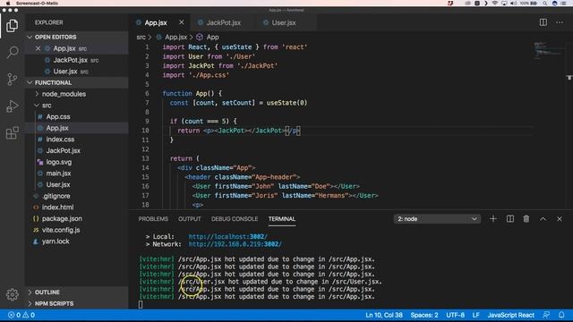Open the volume control in menu bar

(513, 3)
